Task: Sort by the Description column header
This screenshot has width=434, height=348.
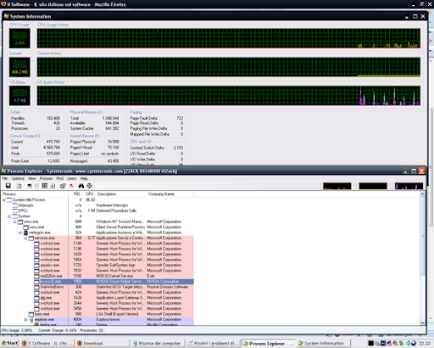Action: tap(121, 194)
